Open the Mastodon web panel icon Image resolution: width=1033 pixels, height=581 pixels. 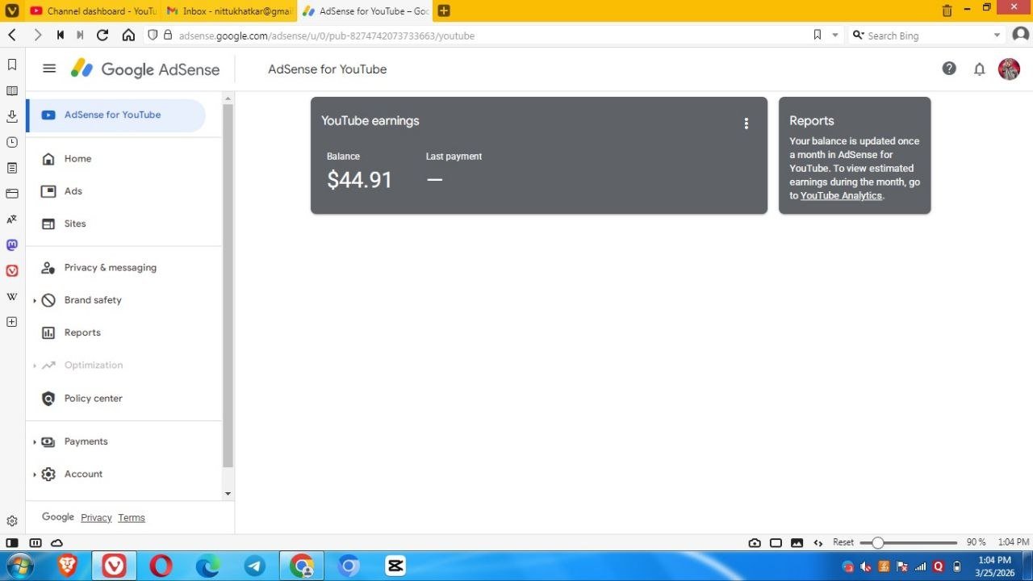click(12, 245)
